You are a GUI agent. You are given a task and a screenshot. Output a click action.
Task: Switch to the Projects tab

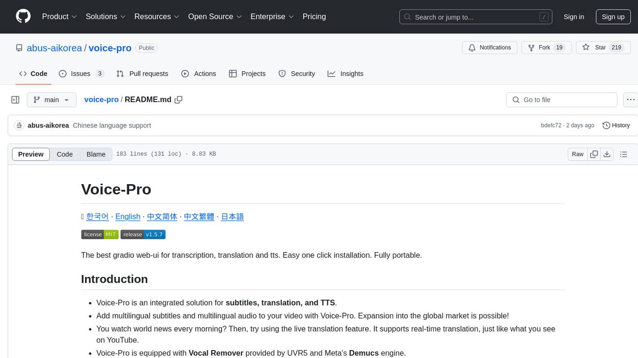(x=247, y=74)
